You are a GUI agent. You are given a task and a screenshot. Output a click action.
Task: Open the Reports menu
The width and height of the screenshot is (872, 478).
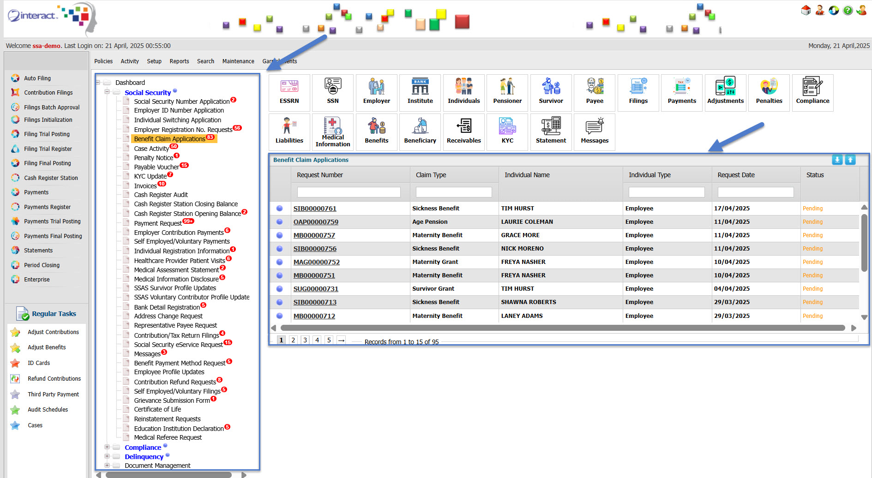179,61
